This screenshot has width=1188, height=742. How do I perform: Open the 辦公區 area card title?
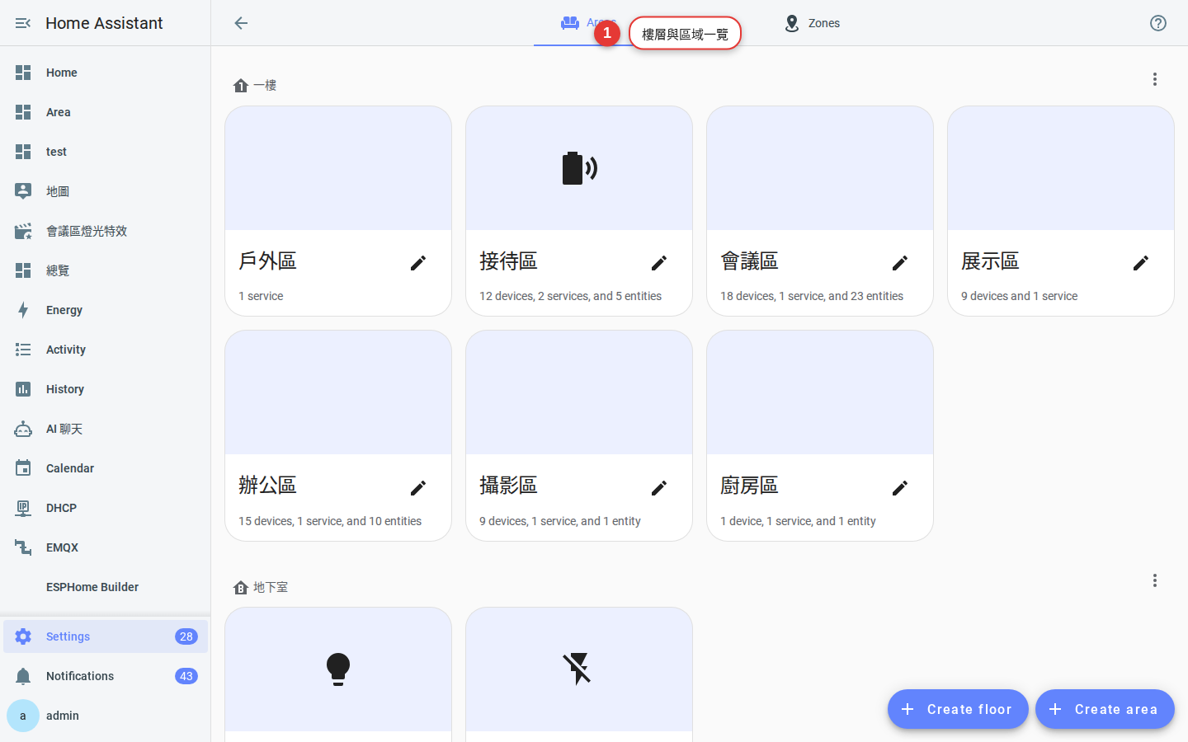click(267, 486)
